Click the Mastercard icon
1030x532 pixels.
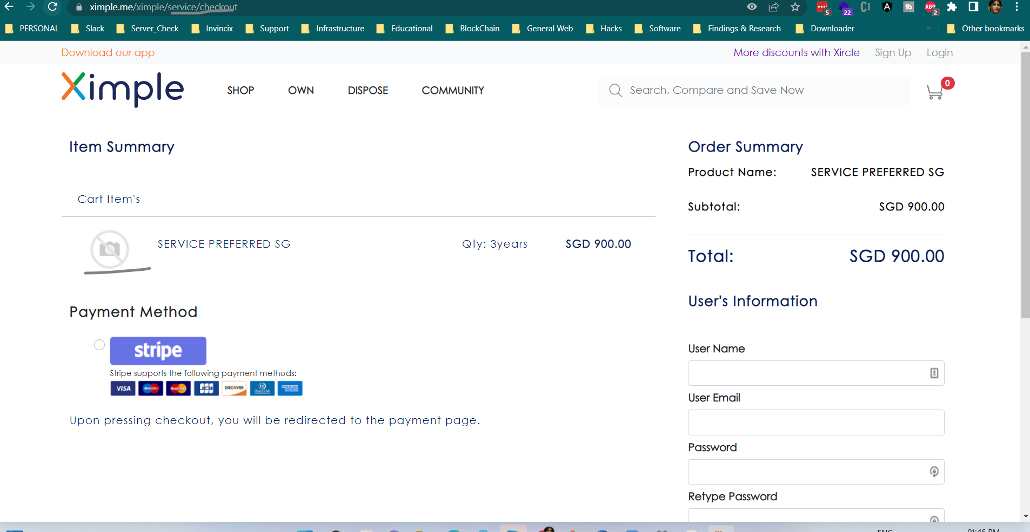[x=178, y=388]
